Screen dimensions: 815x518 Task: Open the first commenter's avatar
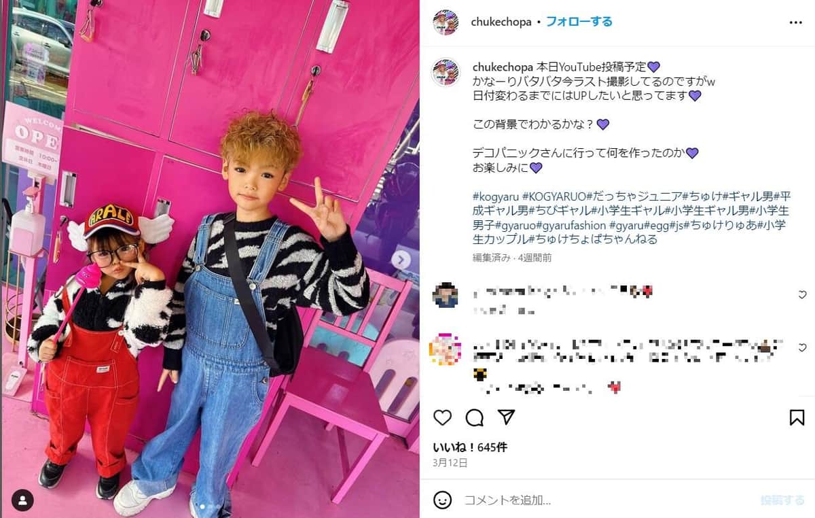pyautogui.click(x=446, y=294)
